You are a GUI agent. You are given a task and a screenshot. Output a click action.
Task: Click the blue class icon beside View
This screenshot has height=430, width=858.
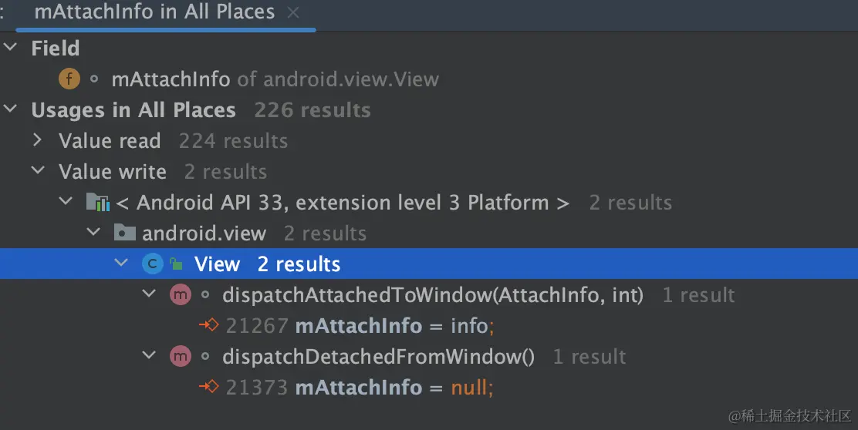(153, 264)
